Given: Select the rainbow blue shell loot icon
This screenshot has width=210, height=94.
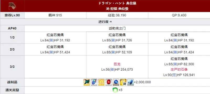Looking at the screenshot, I should pos(94,82).
